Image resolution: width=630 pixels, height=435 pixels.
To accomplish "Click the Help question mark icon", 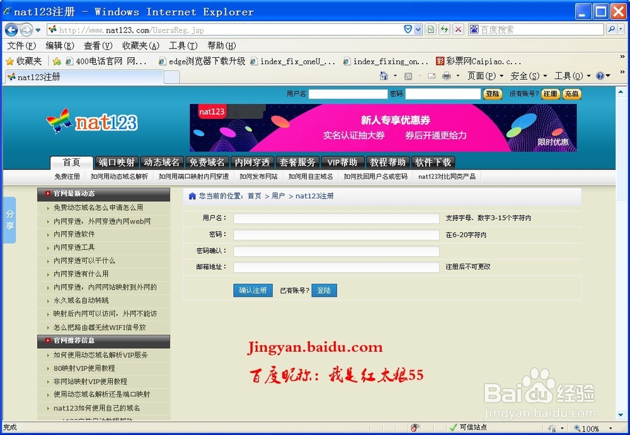I will [x=600, y=76].
